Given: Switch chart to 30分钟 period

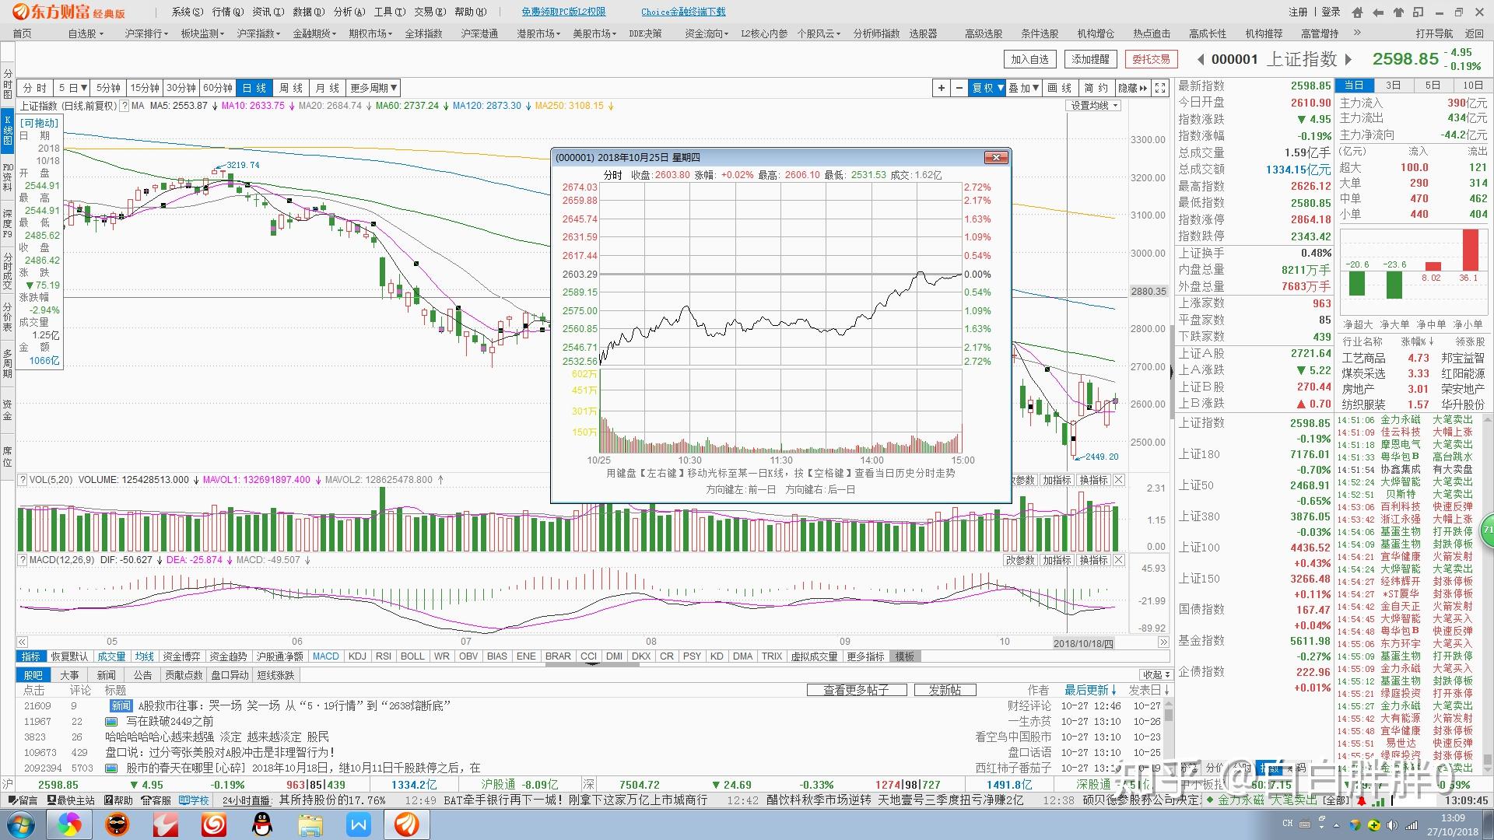Looking at the screenshot, I should 181,88.
